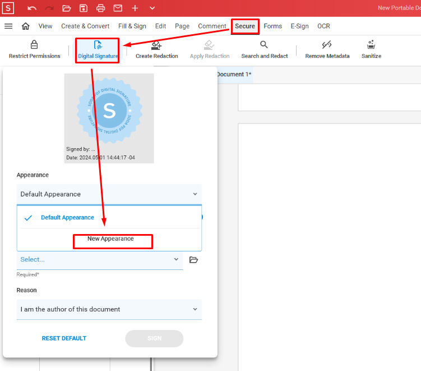This screenshot has height=371, width=421.
Task: Click Remove Metadata tool
Action: (x=327, y=50)
